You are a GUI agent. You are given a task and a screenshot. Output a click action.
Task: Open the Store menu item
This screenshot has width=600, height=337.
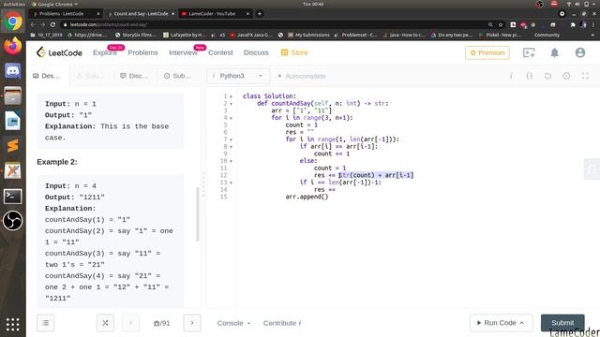point(294,52)
